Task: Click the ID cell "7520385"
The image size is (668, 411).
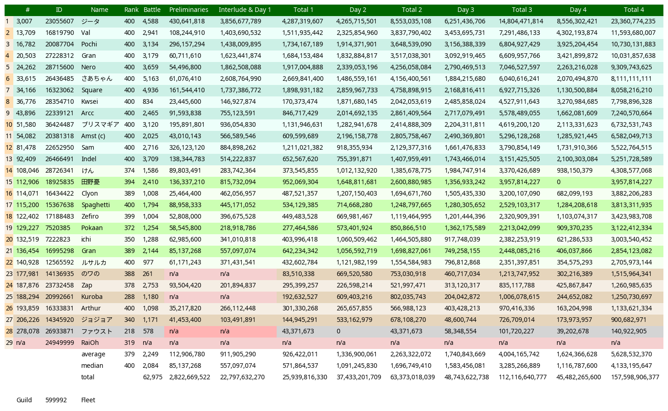Action: click(x=58, y=228)
